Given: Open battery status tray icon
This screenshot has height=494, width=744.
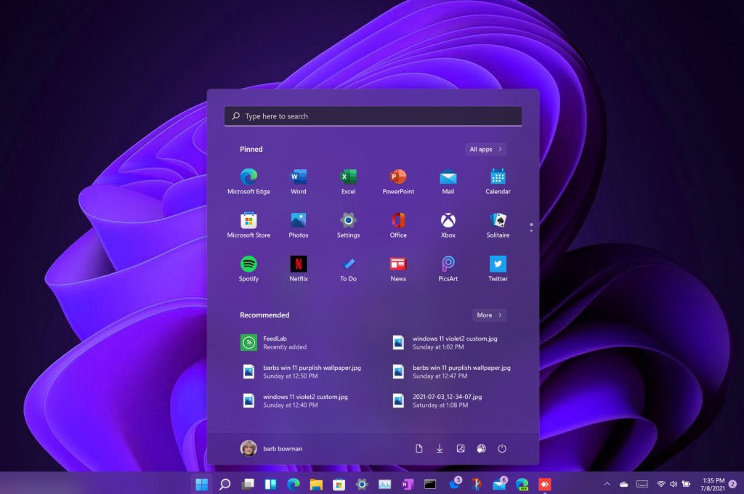Looking at the screenshot, I should click(x=686, y=484).
